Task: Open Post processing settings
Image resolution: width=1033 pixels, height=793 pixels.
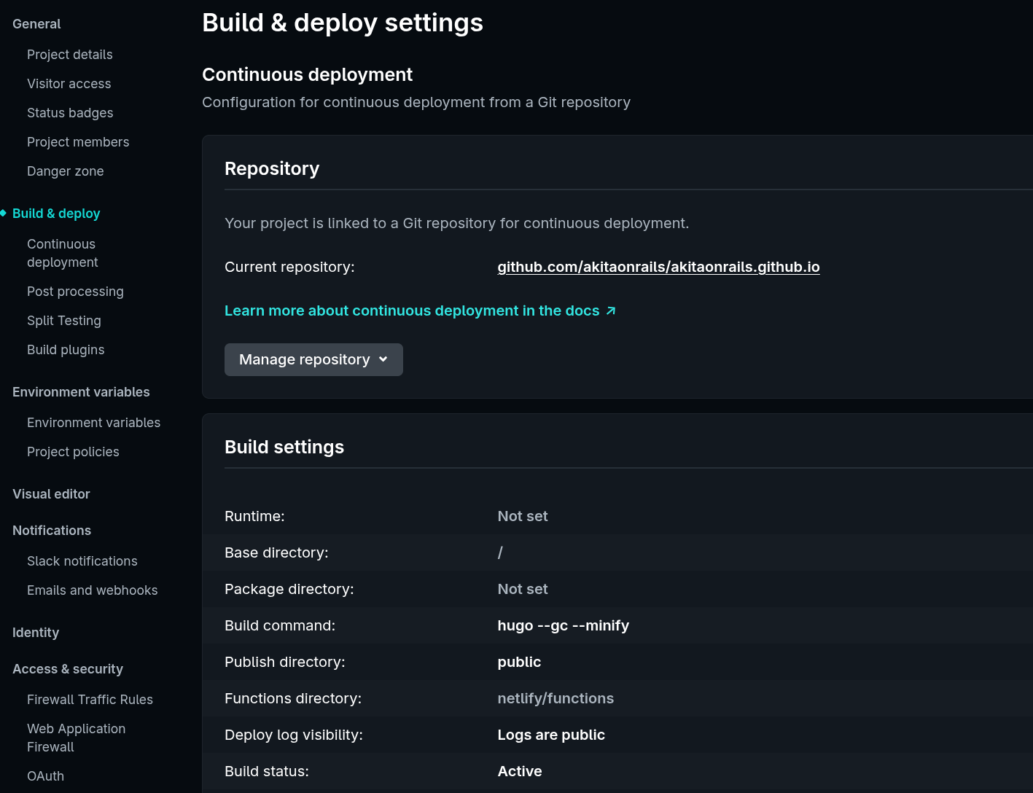Action: point(75,292)
